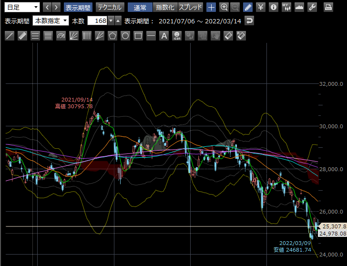This screenshot has width=347, height=266.
Task: Toggle the crosshair cursor button
Action: 211,7
